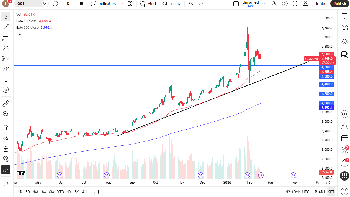Open the chats panel
The height and width of the screenshot is (197, 350).
click(x=344, y=54)
